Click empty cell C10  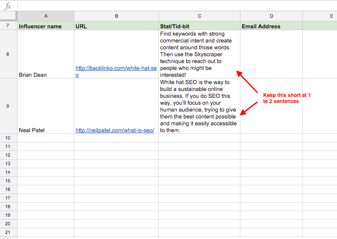(x=200, y=138)
